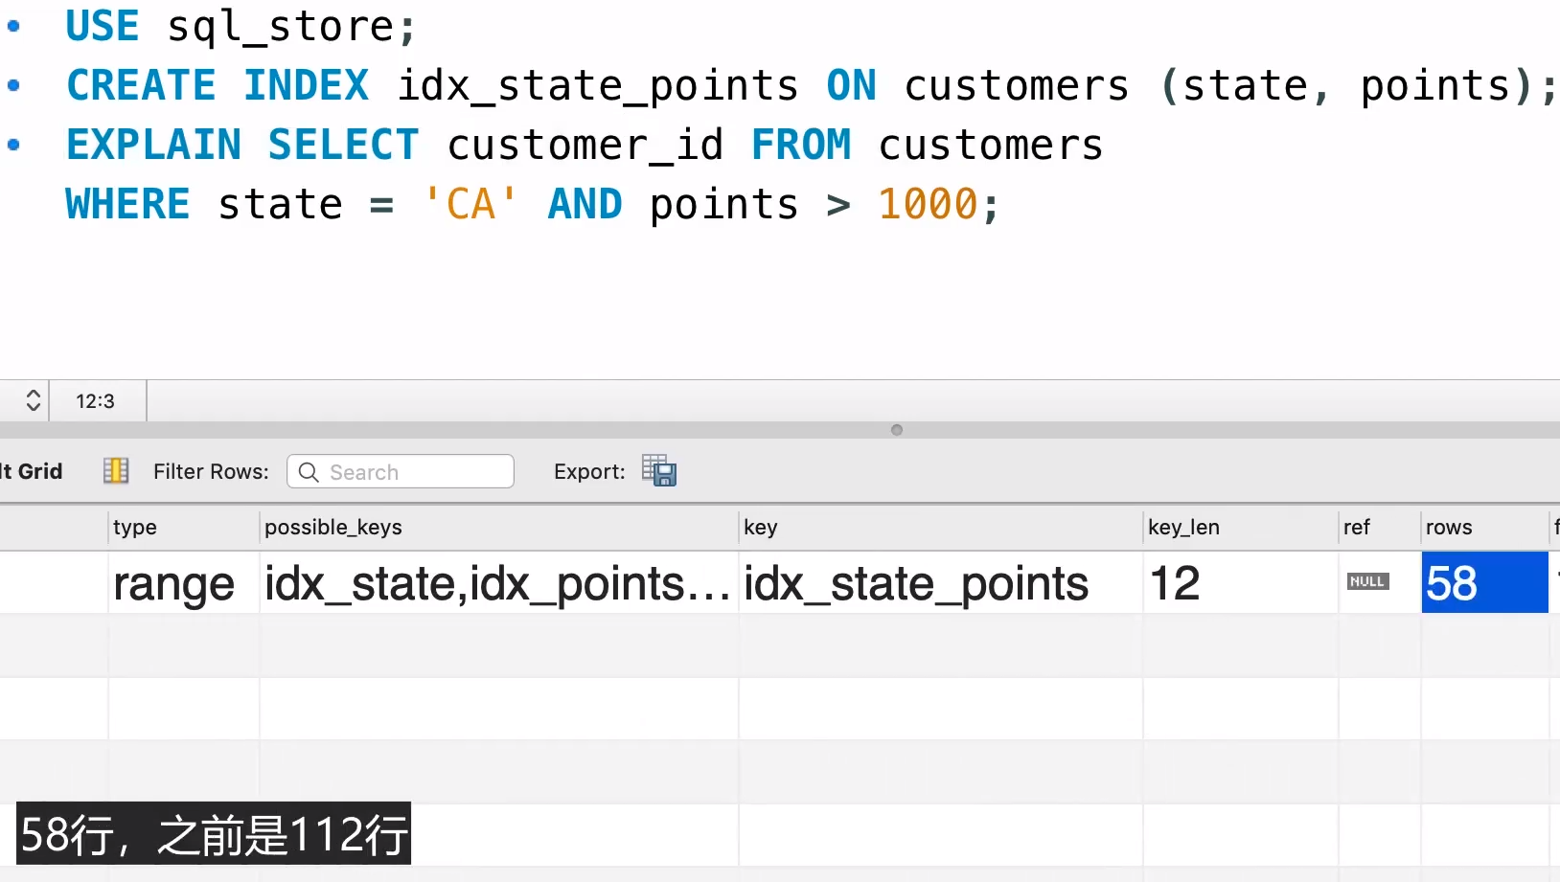Viewport: 1560px width, 882px height.
Task: Click the statement marker beside USE sql_store
Action: point(13,27)
